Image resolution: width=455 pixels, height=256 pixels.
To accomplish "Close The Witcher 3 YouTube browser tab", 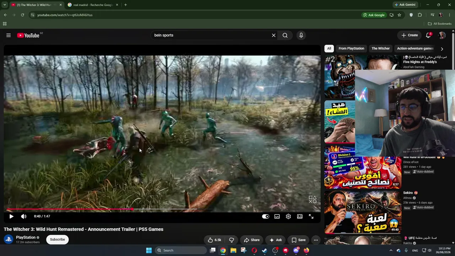I will coord(60,5).
